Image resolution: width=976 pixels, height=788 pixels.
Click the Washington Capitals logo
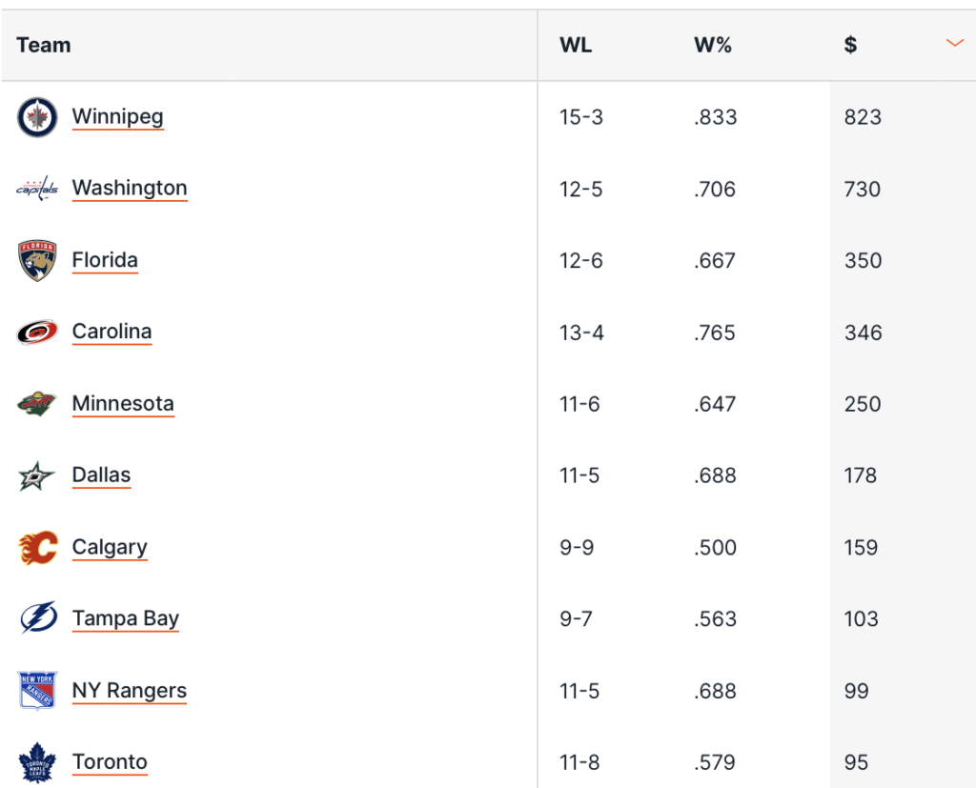tap(37, 189)
